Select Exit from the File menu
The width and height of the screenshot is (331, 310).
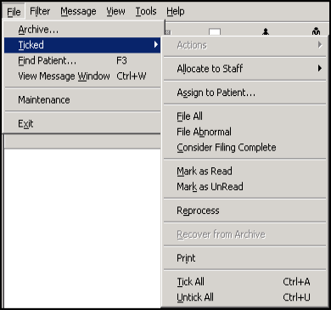point(82,123)
